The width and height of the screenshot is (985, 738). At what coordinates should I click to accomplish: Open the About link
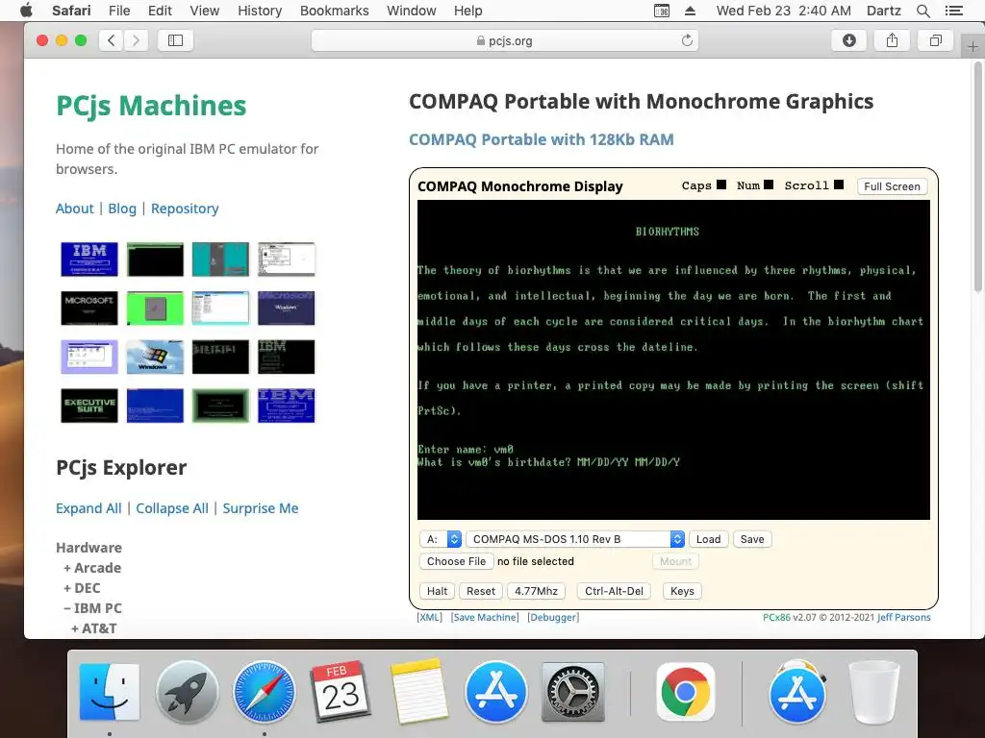coord(74,209)
